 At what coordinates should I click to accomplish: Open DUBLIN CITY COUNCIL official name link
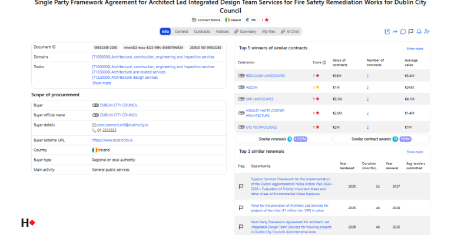click(119, 115)
